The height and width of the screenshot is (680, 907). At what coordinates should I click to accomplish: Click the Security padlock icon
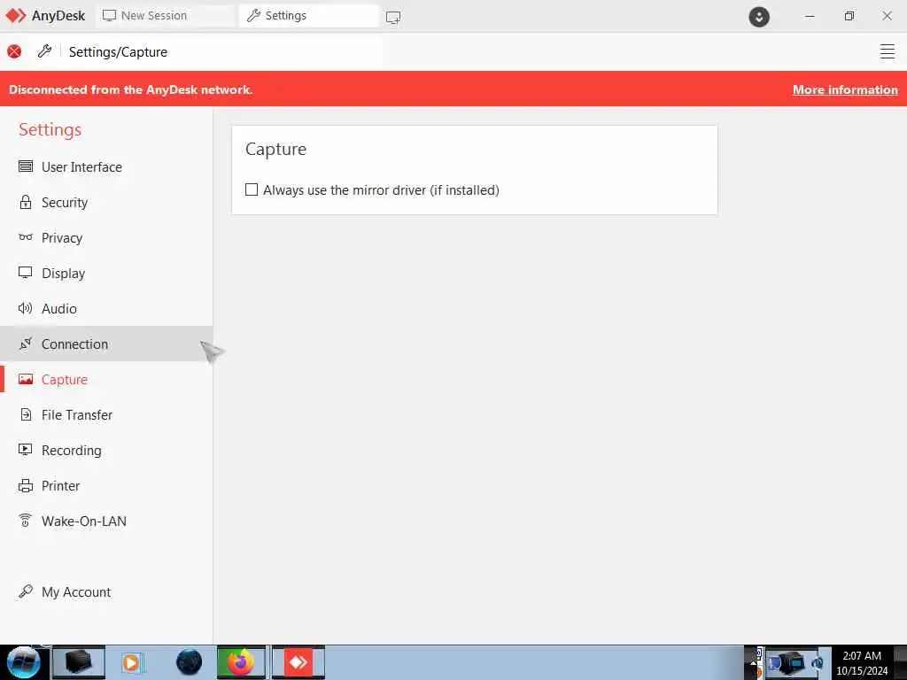click(26, 202)
